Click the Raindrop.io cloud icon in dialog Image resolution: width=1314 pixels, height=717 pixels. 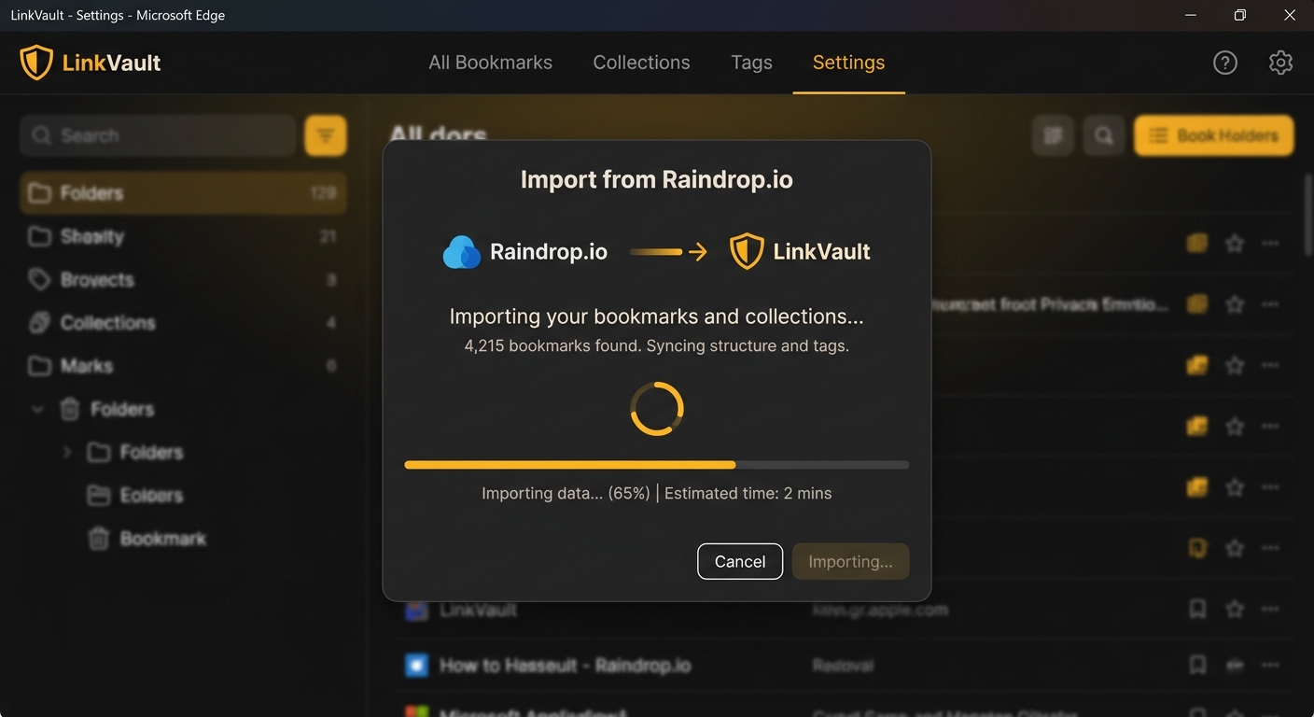click(x=462, y=252)
